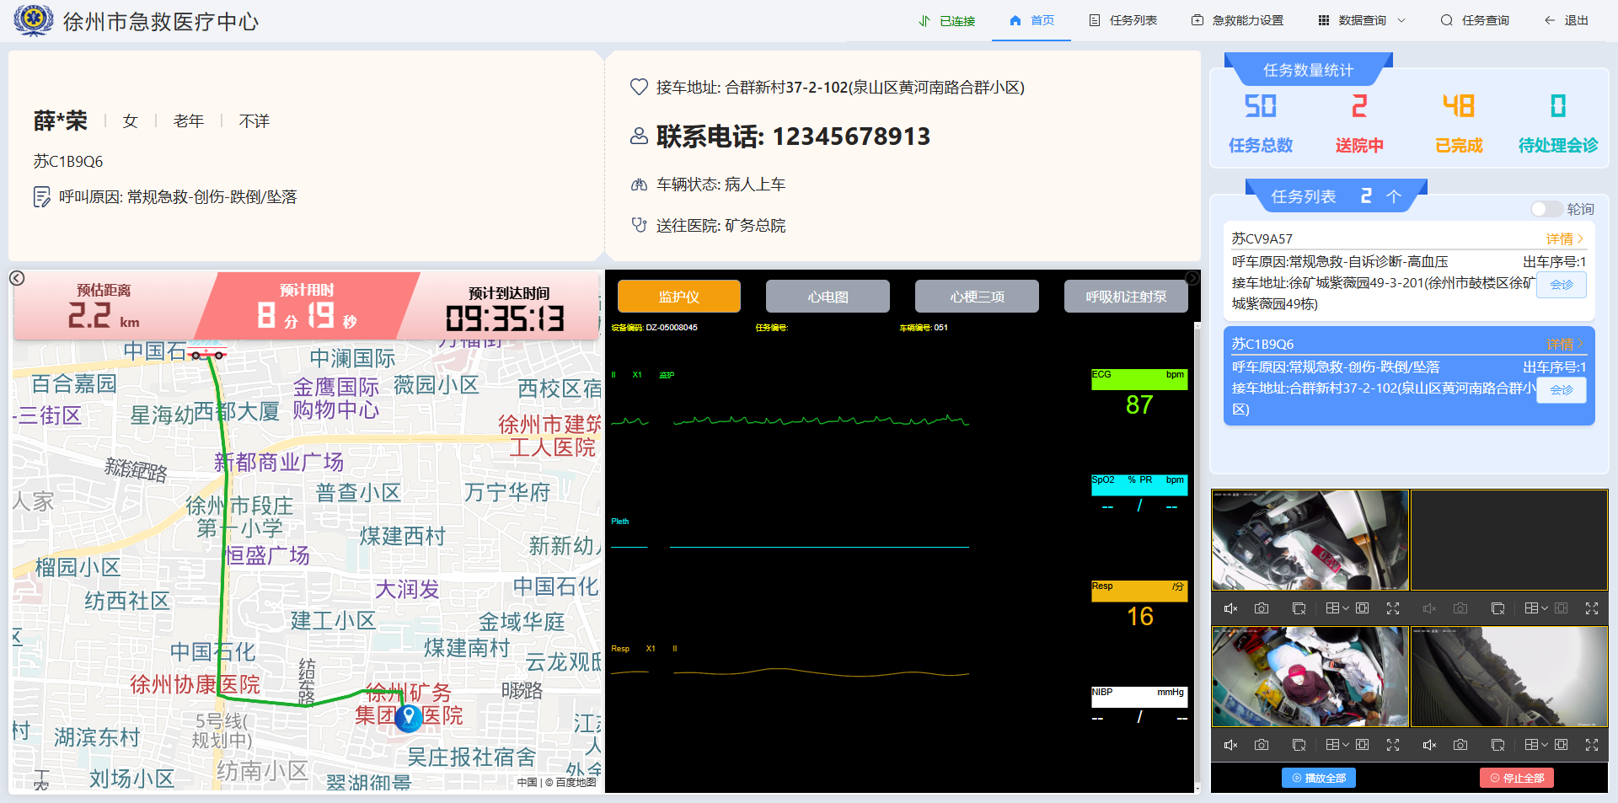Select the bottom-left patient cabin video thumbnail
Viewport: 1618px width, 803px height.
(1310, 677)
